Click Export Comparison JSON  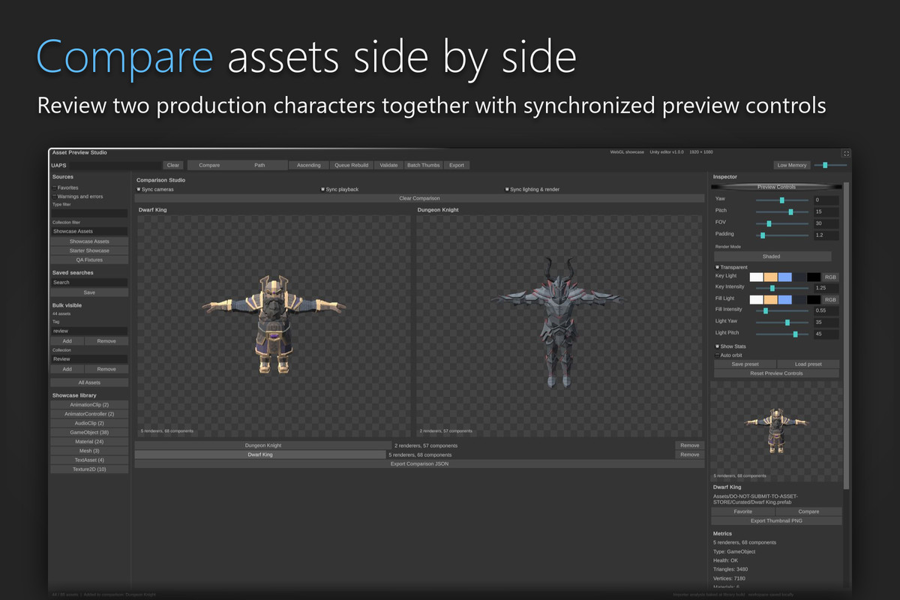click(419, 464)
